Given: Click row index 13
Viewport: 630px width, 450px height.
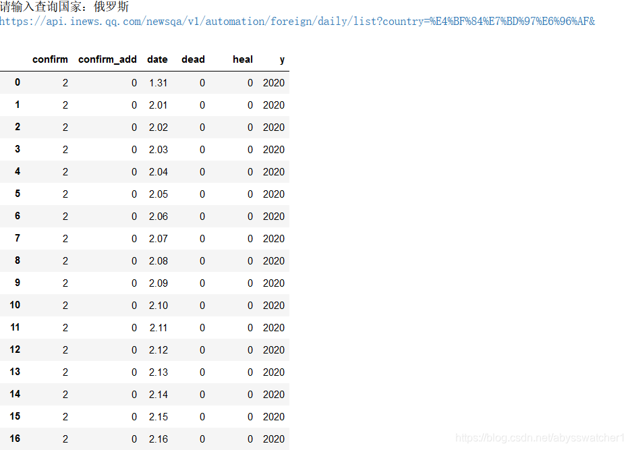Looking at the screenshot, I should pyautogui.click(x=15, y=372).
